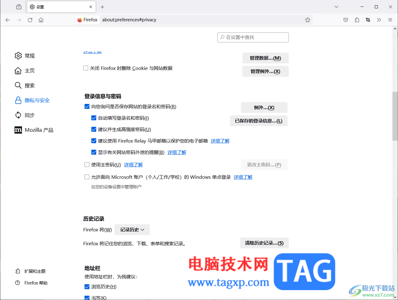
Task: Click 清除历史记录 button
Action: pyautogui.click(x=264, y=243)
